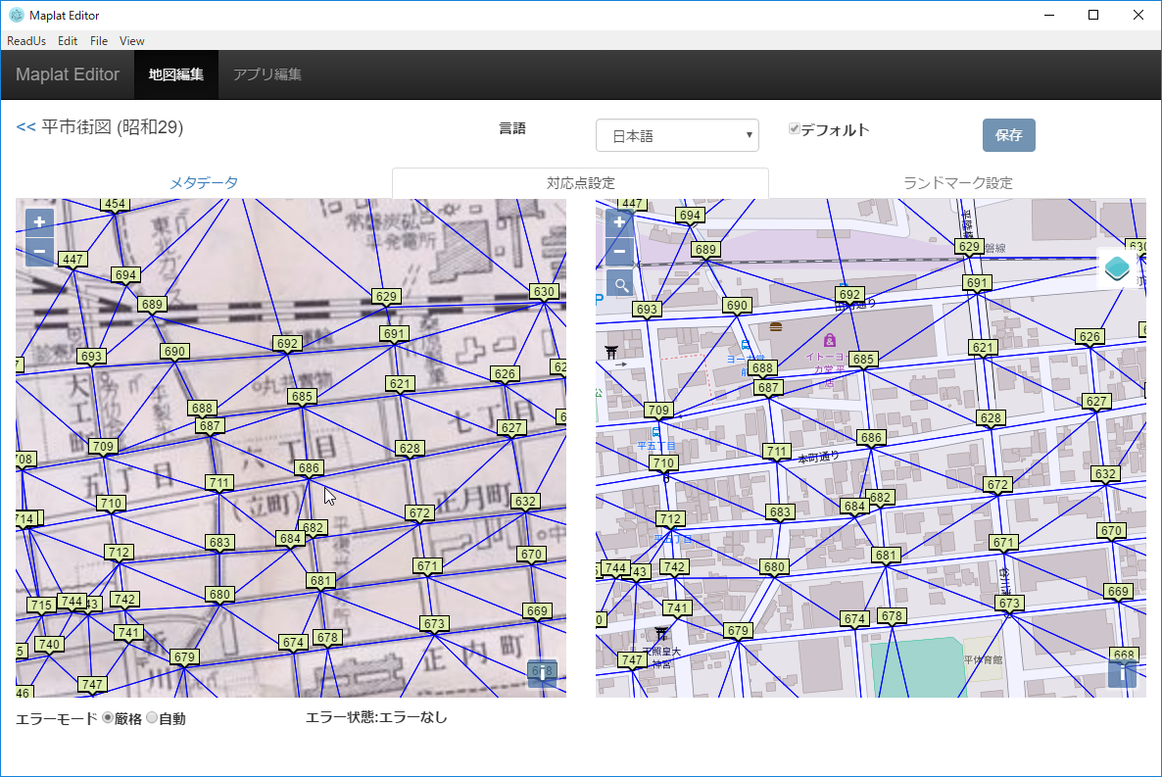1162x777 pixels.
Task: Switch to the ランドマーク設定 tab
Action: 957,183
